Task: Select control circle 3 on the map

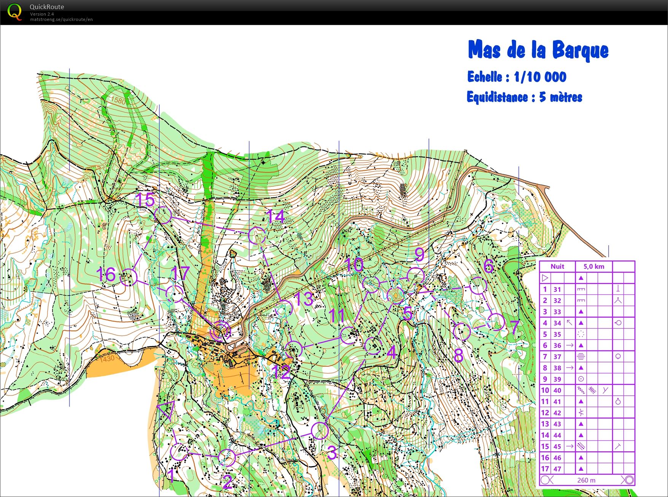Action: (x=320, y=430)
